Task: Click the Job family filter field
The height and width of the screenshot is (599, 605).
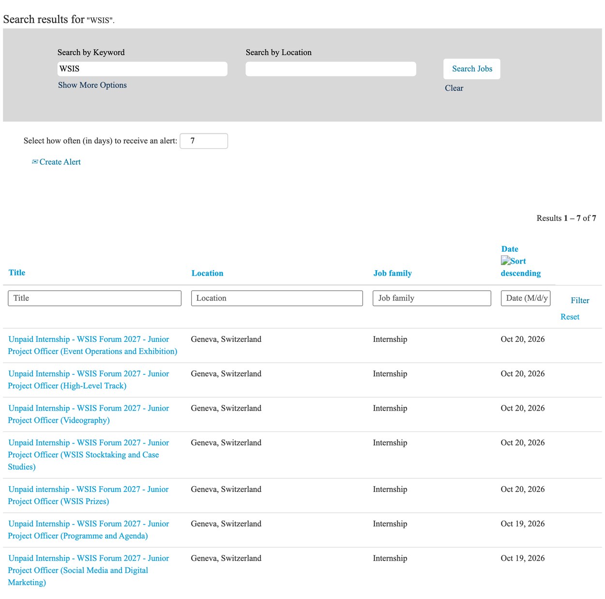Action: coord(432,298)
